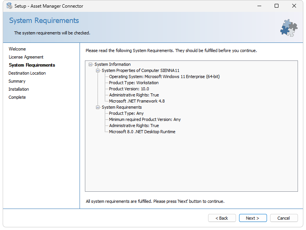Viewport: 306px width, 230px height.
Task: Click the System Requirements page heading
Action: point(44,21)
